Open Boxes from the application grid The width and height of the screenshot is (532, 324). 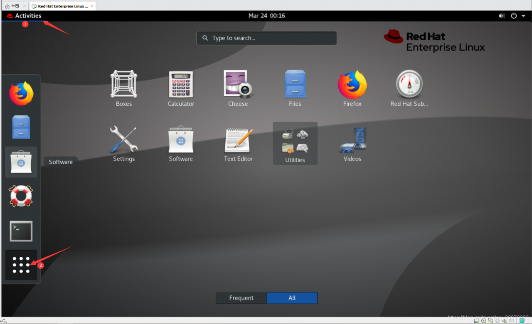click(124, 88)
